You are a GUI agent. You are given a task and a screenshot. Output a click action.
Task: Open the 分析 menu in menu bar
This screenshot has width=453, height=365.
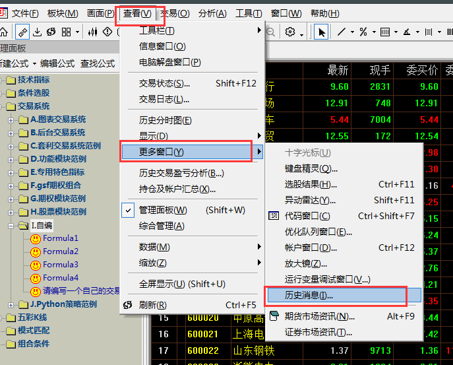click(212, 13)
